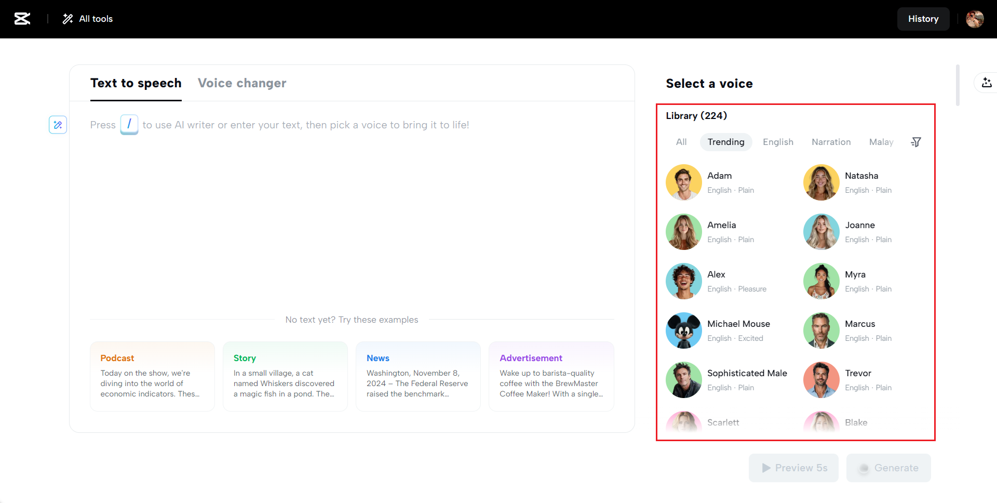Play the Preview 5s button
This screenshot has width=997, height=503.
tap(793, 468)
